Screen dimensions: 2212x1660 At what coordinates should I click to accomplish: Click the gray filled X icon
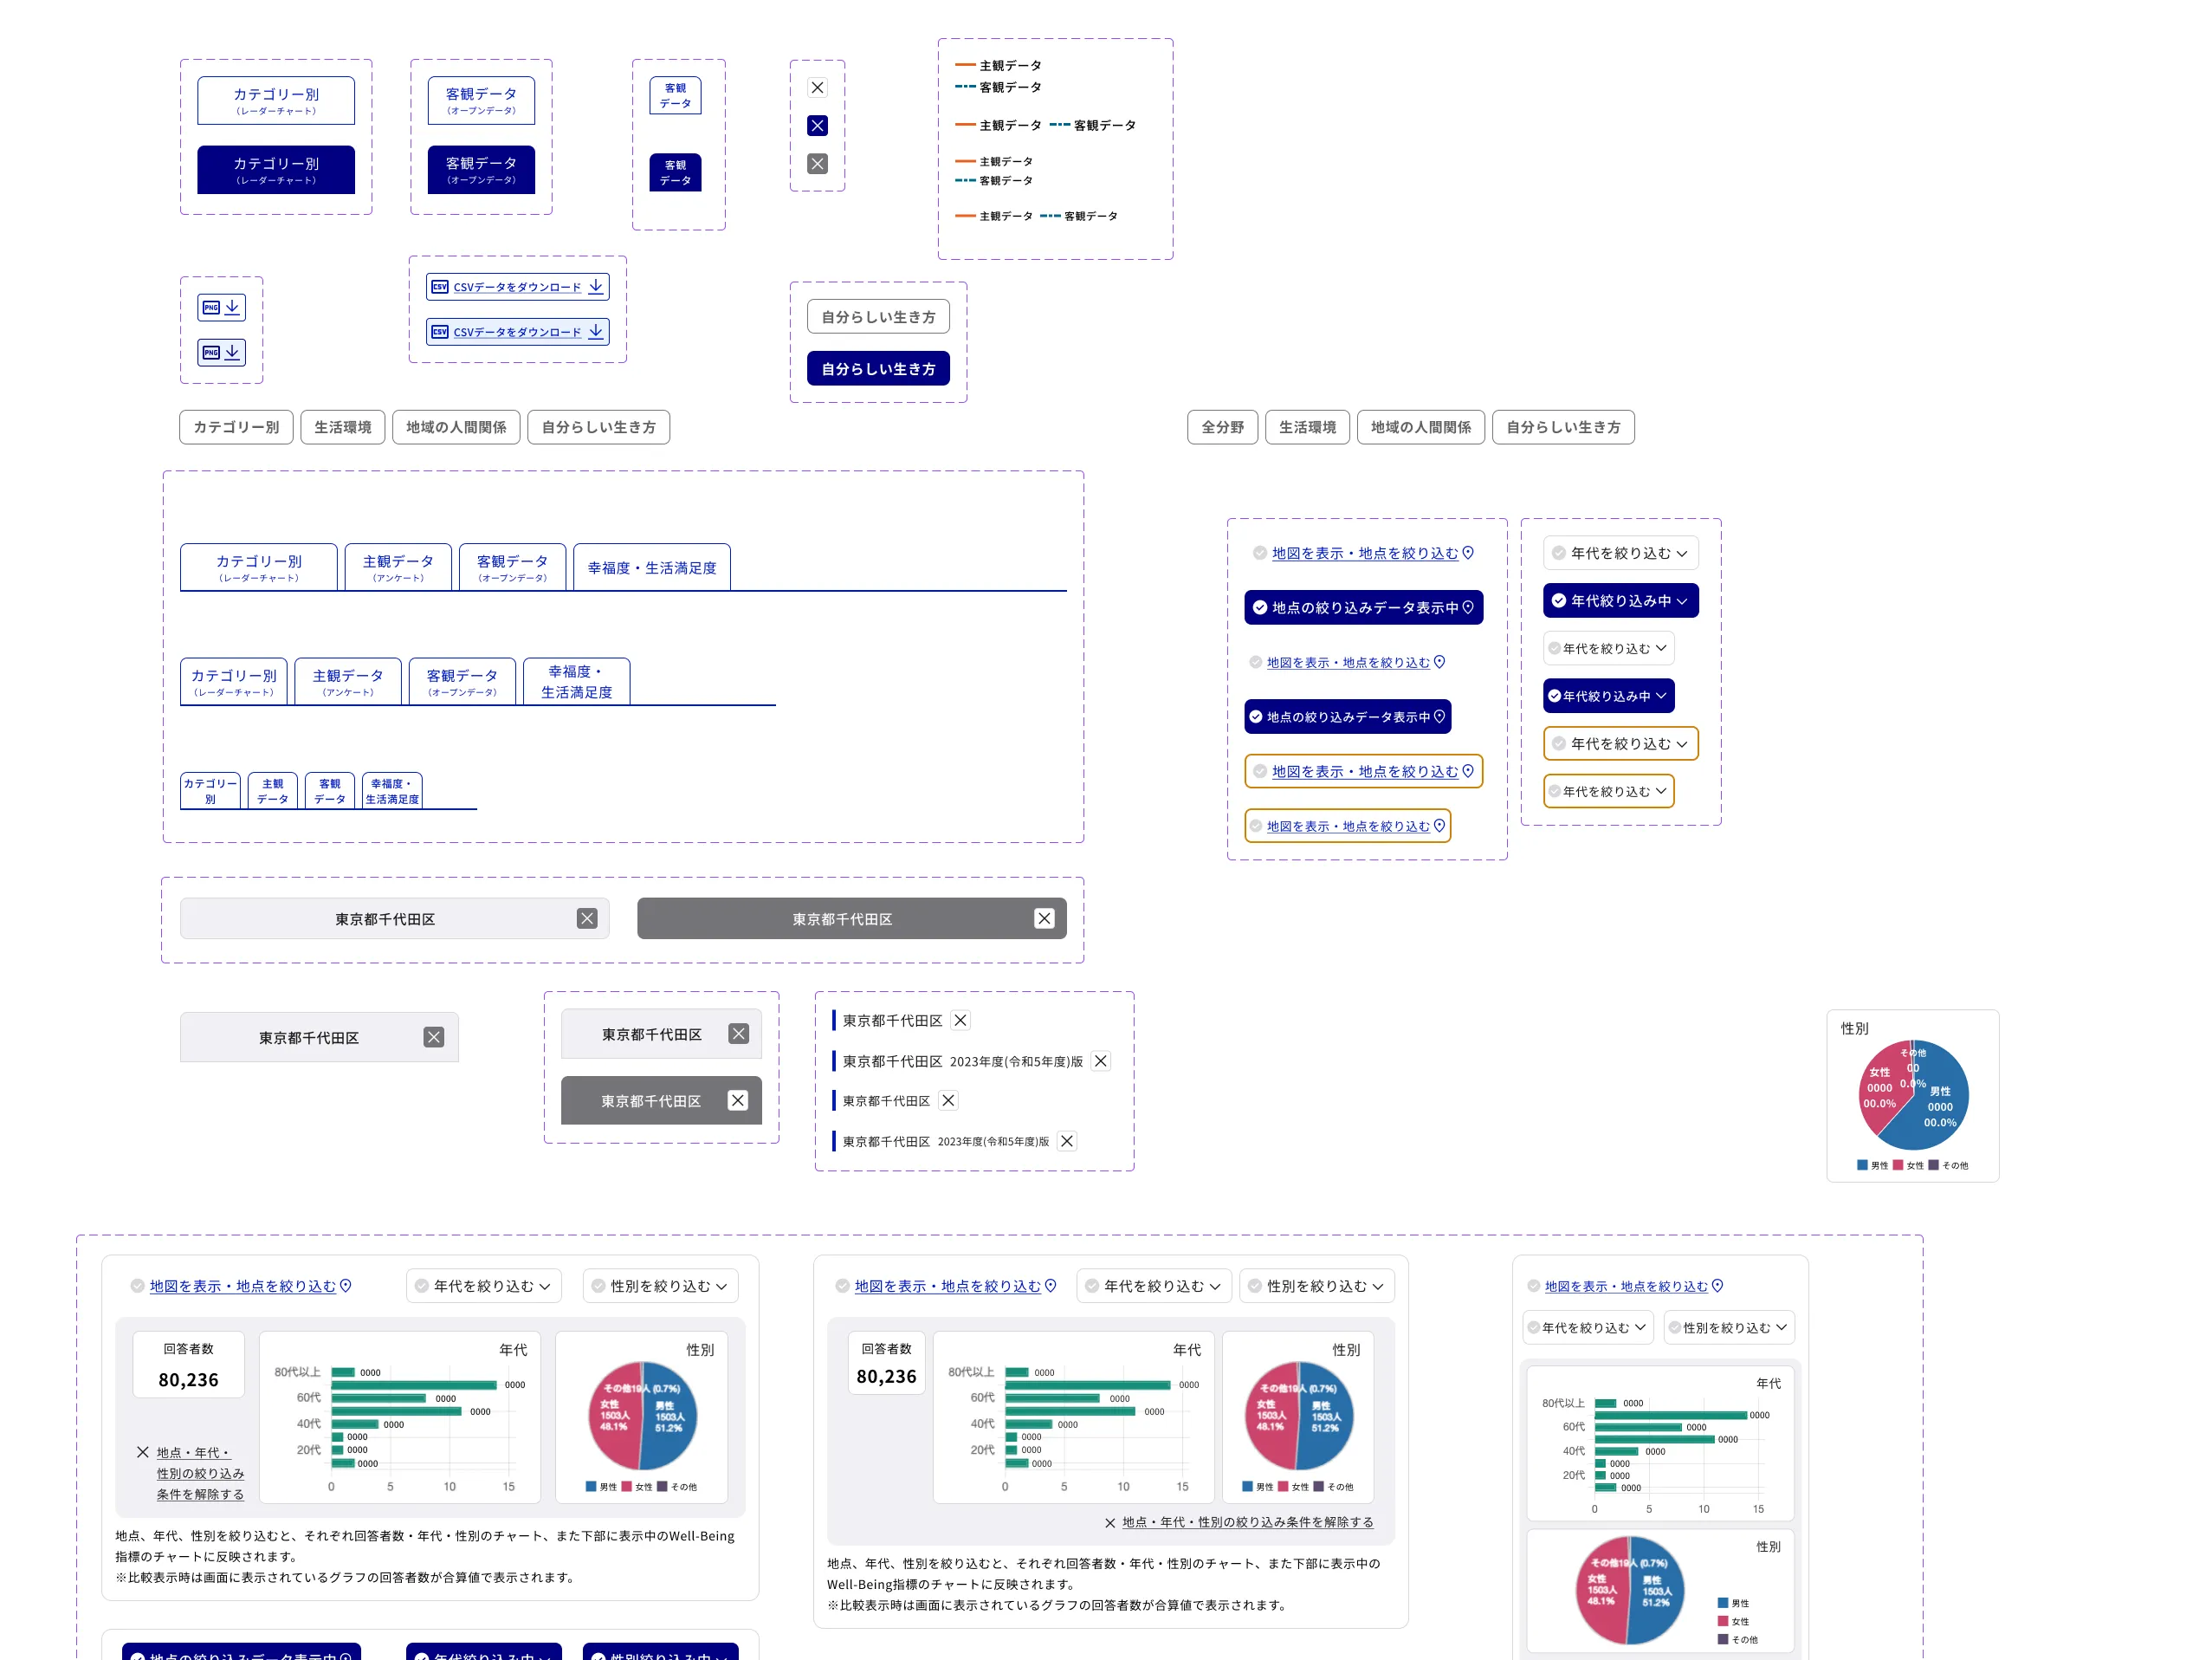(817, 163)
